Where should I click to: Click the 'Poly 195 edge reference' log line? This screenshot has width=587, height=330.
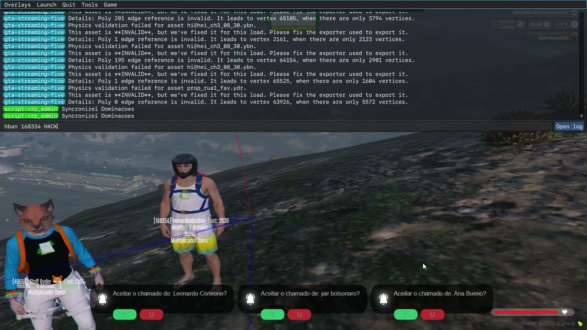tap(241, 60)
